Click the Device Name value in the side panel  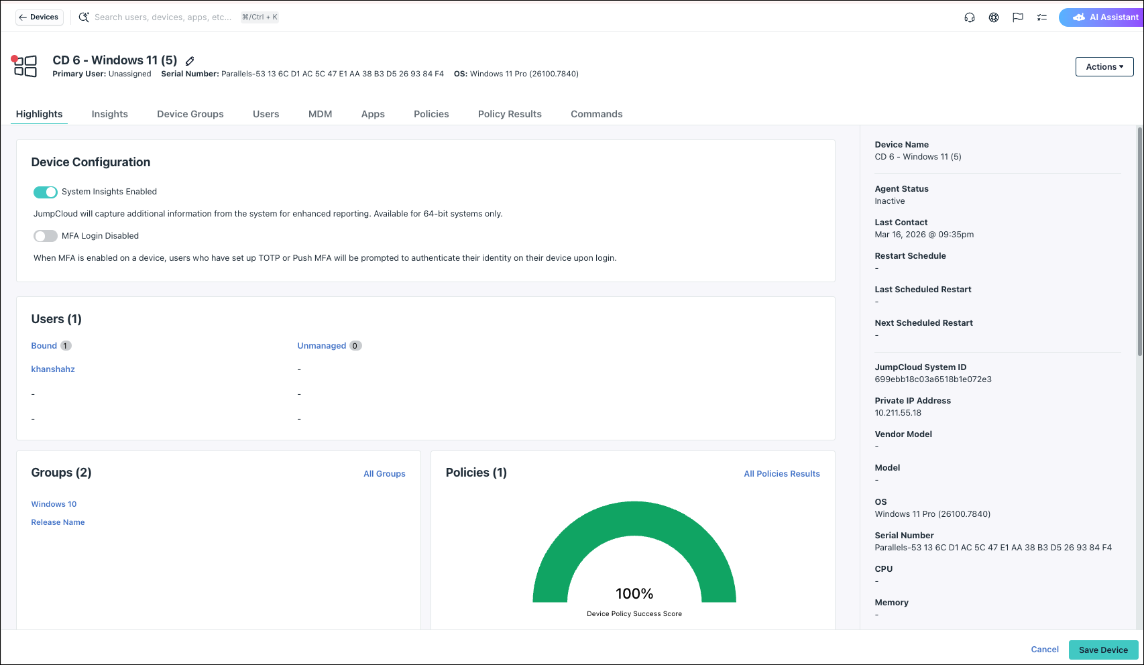(x=918, y=157)
